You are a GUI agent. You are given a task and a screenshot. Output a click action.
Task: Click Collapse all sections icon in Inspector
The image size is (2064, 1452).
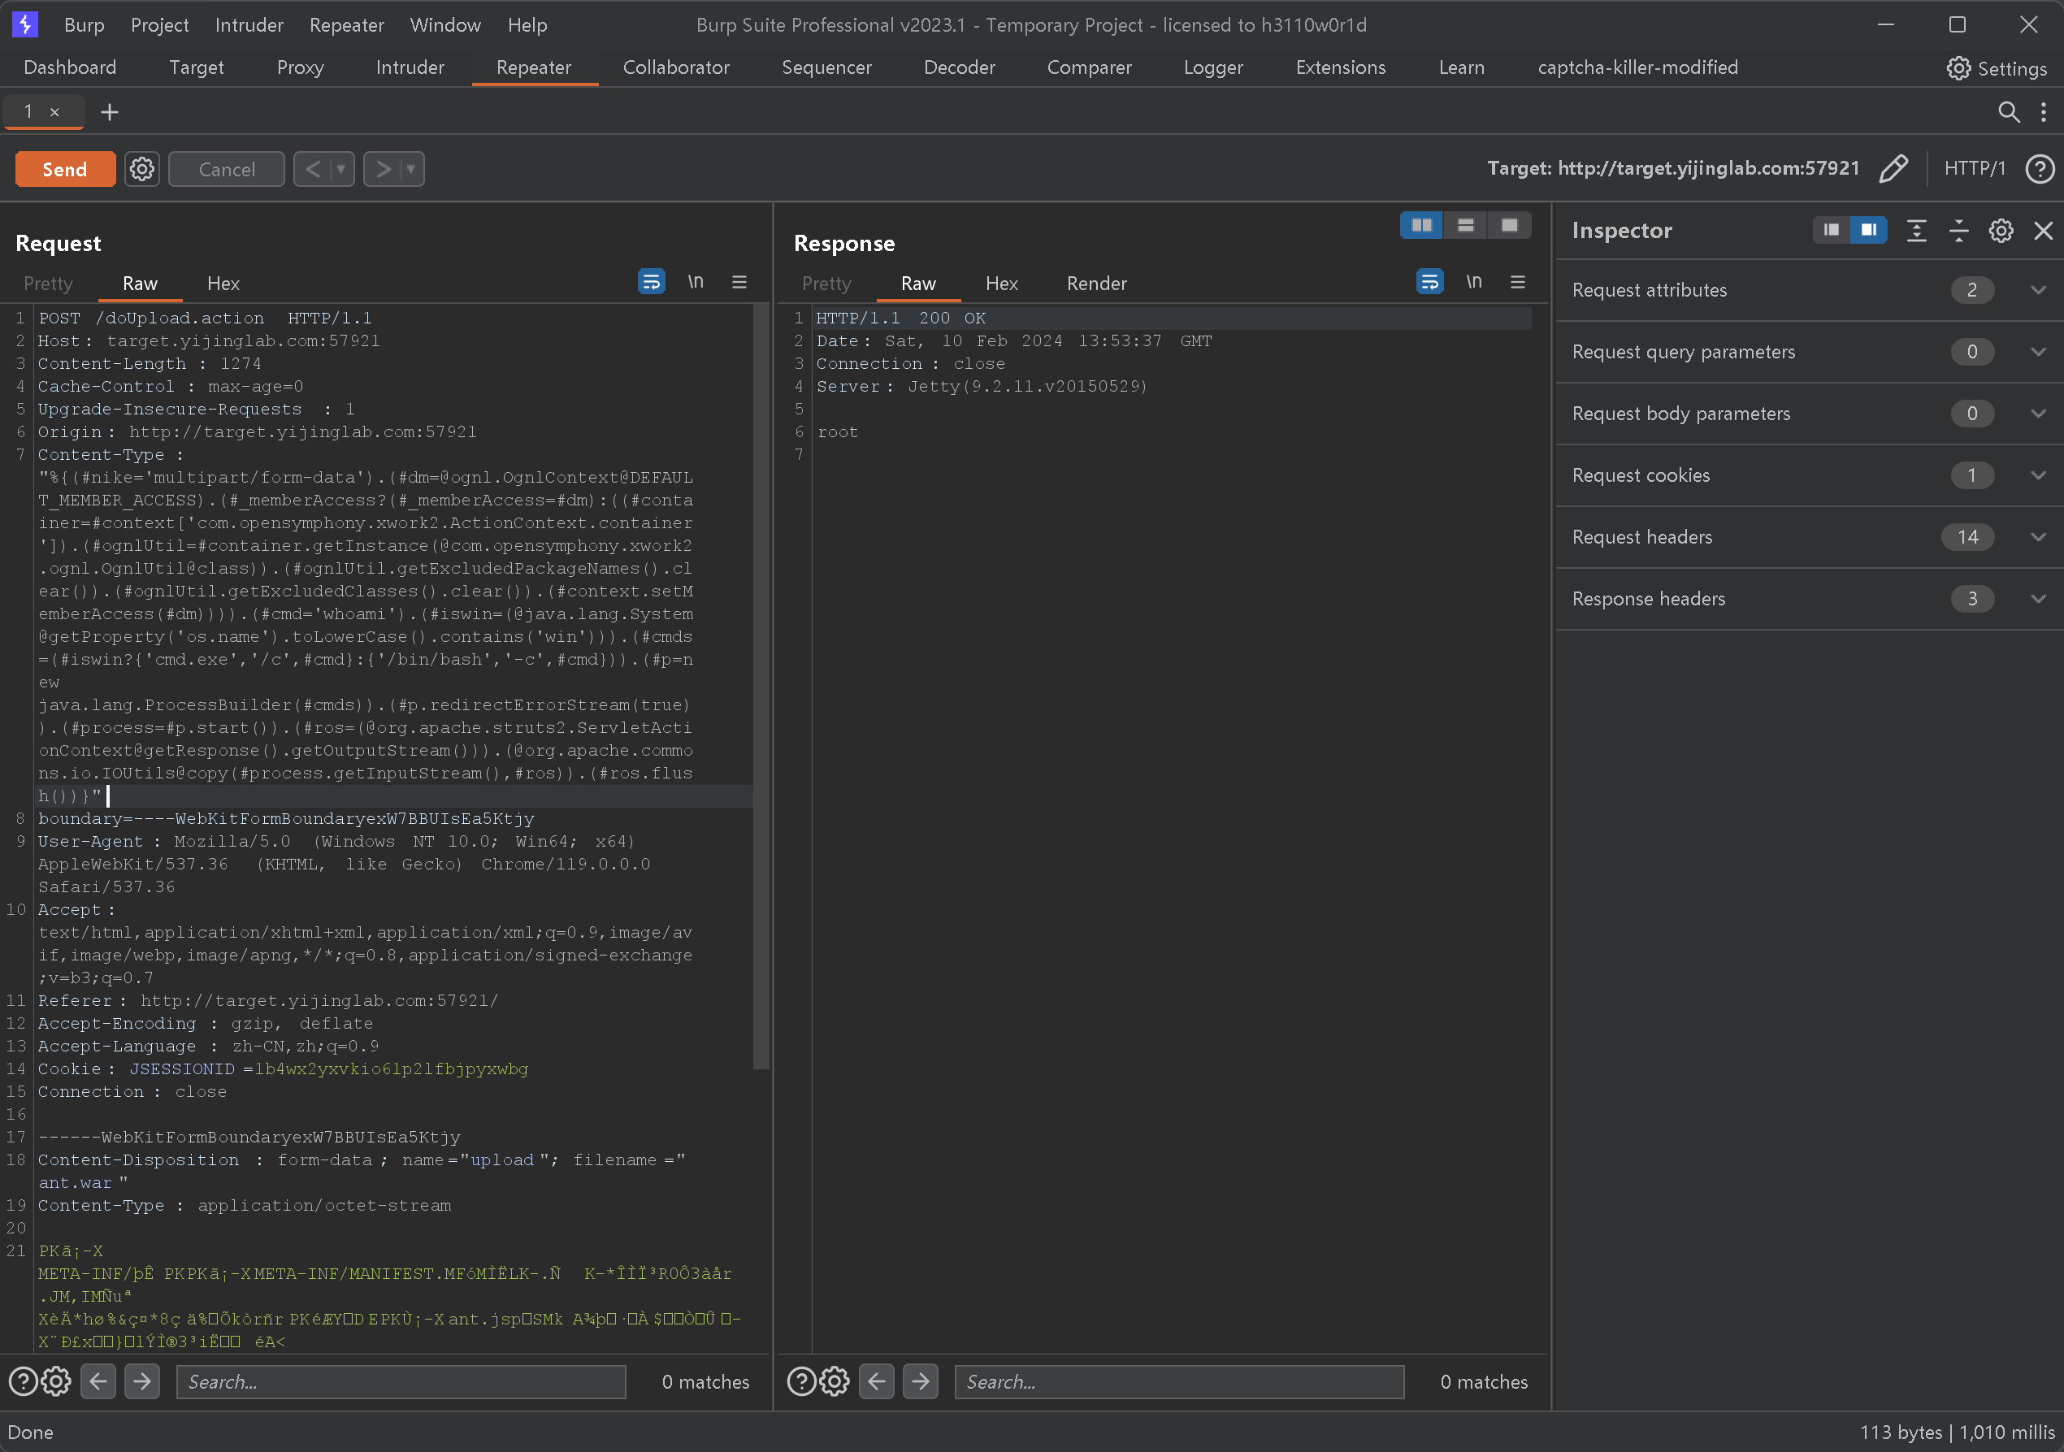(x=1959, y=231)
